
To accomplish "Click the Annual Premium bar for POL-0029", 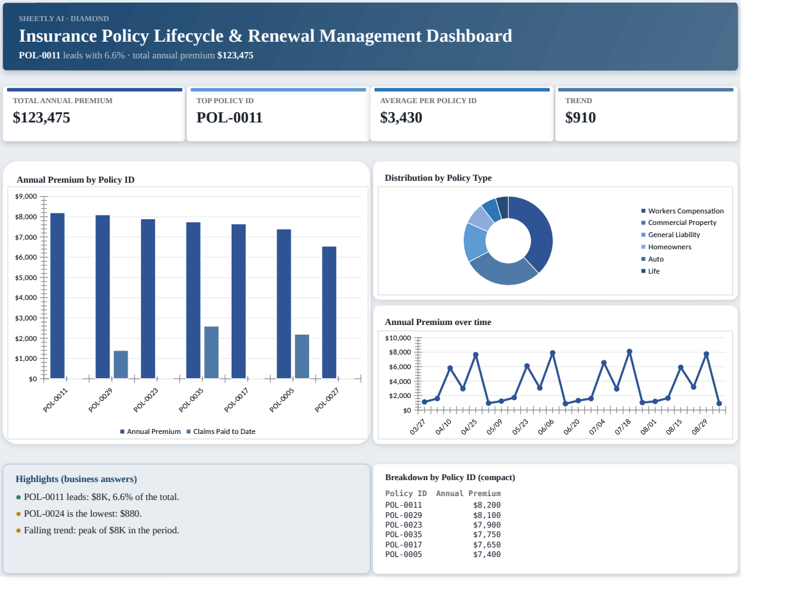I will (103, 297).
